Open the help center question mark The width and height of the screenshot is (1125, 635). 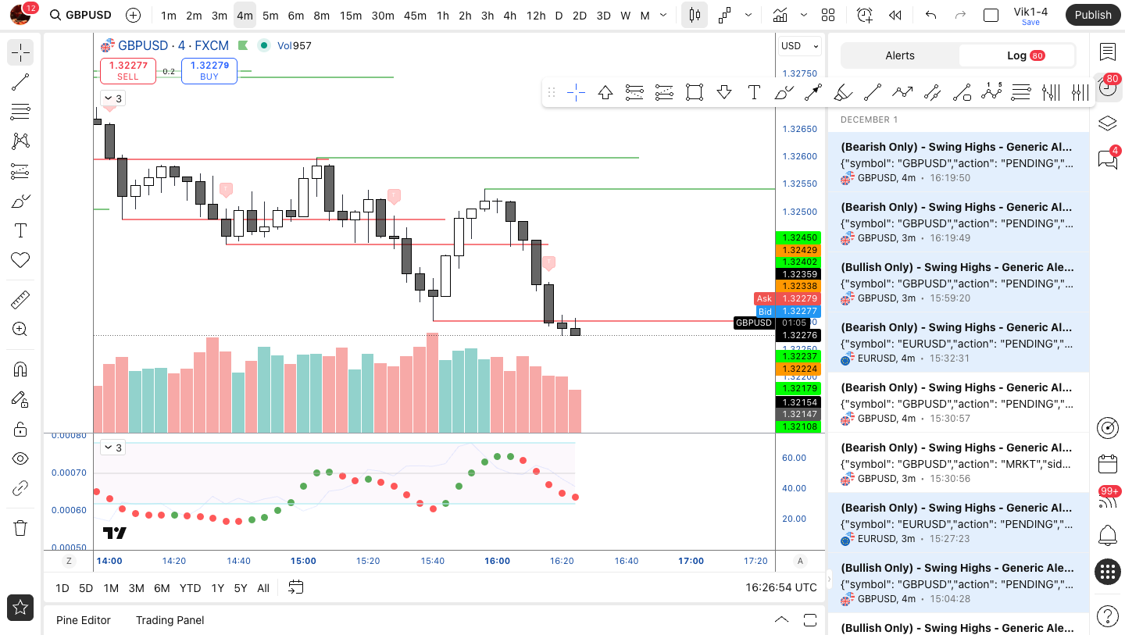click(x=1108, y=616)
